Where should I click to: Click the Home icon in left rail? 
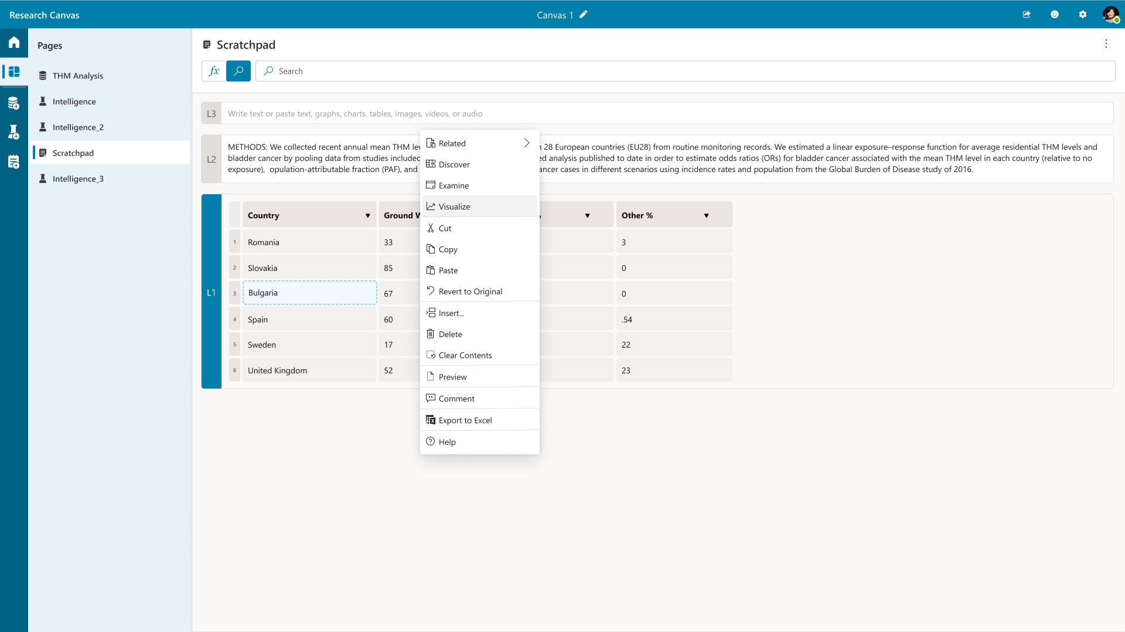(14, 42)
